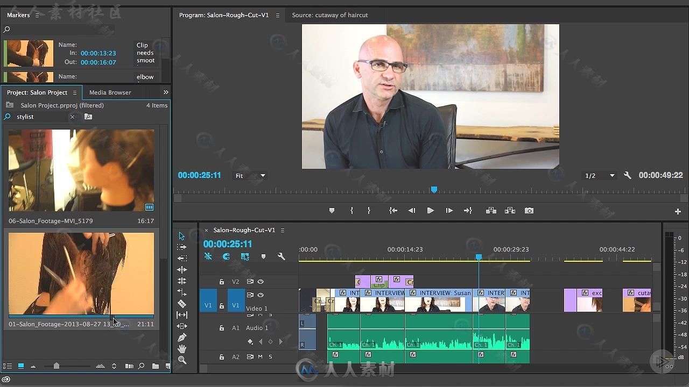This screenshot has height=387, width=689.
Task: Select the Ripple Edit tool
Action: [182, 270]
